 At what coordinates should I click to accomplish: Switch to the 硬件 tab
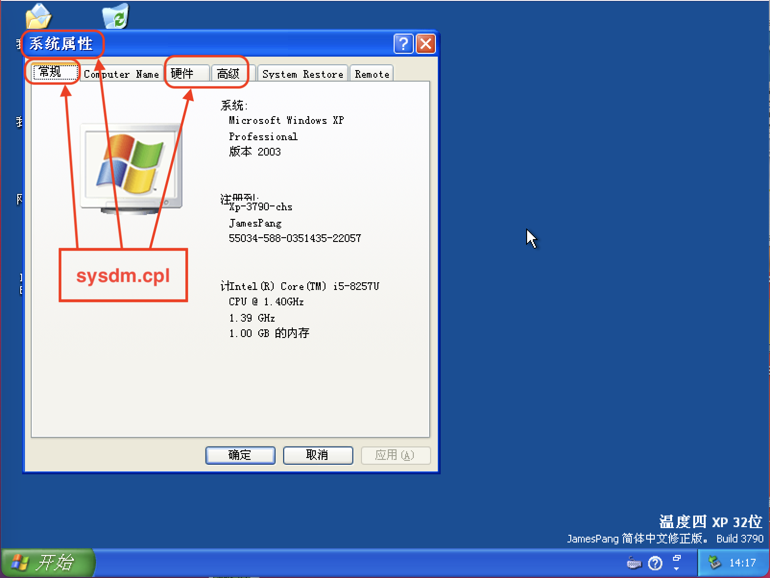click(188, 73)
